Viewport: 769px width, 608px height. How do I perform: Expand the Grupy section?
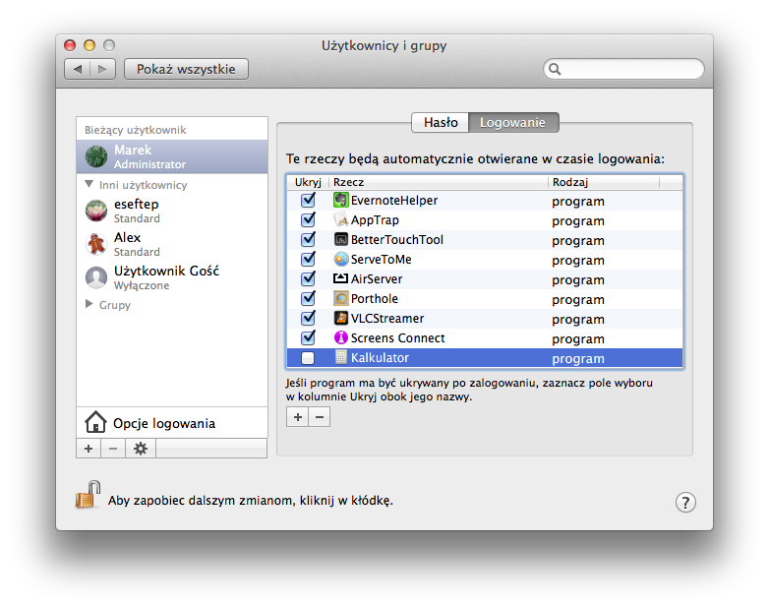89,304
